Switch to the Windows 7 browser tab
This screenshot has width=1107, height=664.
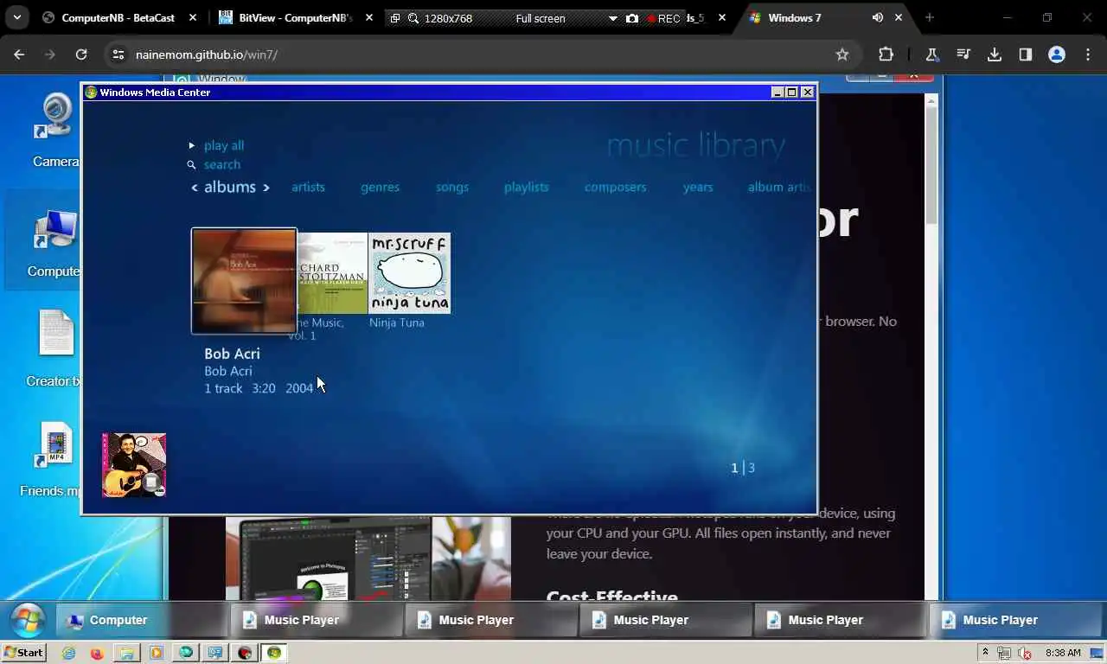(x=824, y=17)
